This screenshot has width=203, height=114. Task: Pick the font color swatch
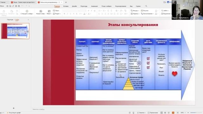coord(84,14)
